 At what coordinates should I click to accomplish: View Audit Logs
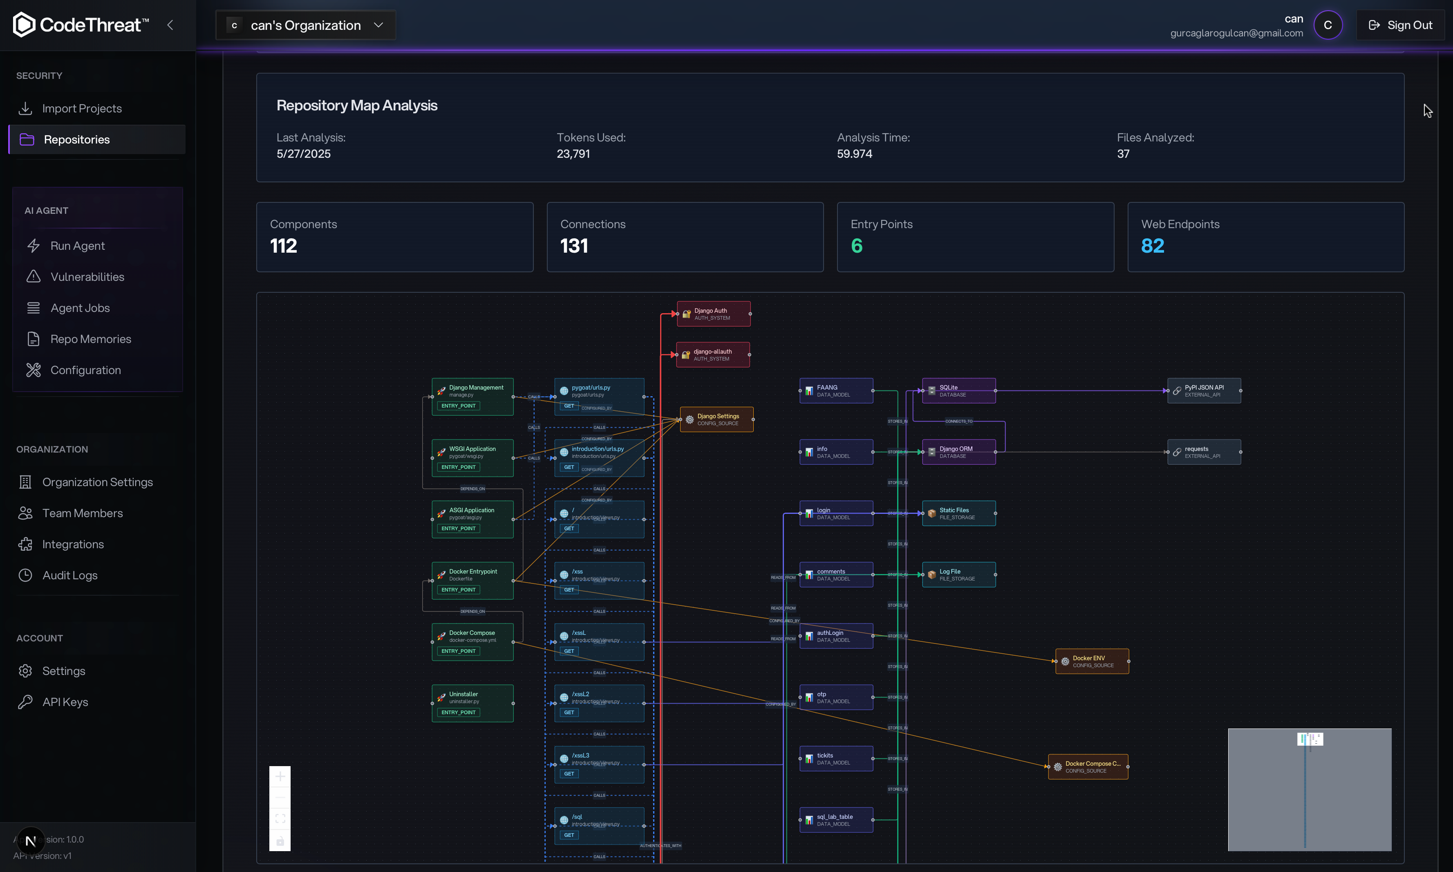(x=97, y=575)
